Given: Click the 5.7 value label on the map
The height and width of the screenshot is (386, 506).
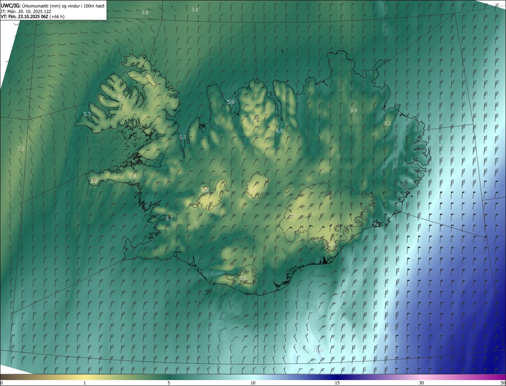Looking at the screenshot, I should (x=169, y=218).
